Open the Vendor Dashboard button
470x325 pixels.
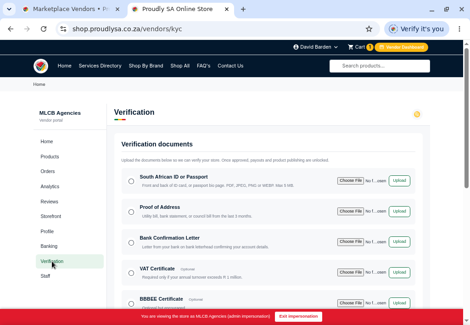401,47
